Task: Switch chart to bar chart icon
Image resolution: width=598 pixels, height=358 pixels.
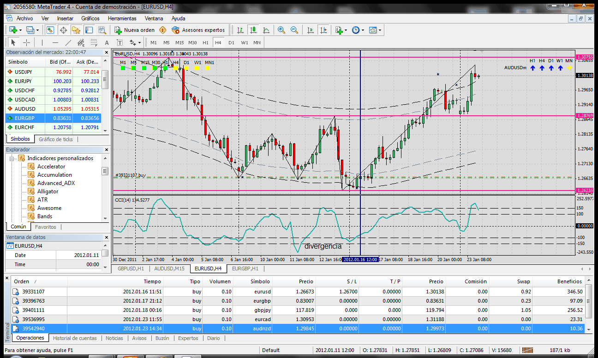Action: tap(240, 30)
